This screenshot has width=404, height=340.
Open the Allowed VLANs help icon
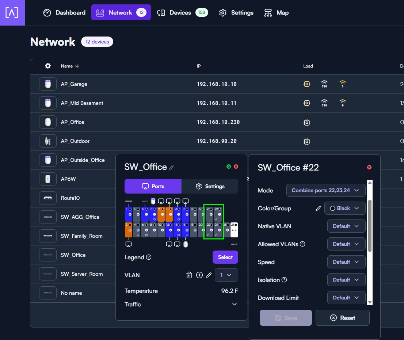(302, 244)
